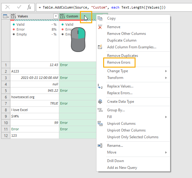Choose Unpivot Only Selected Columns

133,137
